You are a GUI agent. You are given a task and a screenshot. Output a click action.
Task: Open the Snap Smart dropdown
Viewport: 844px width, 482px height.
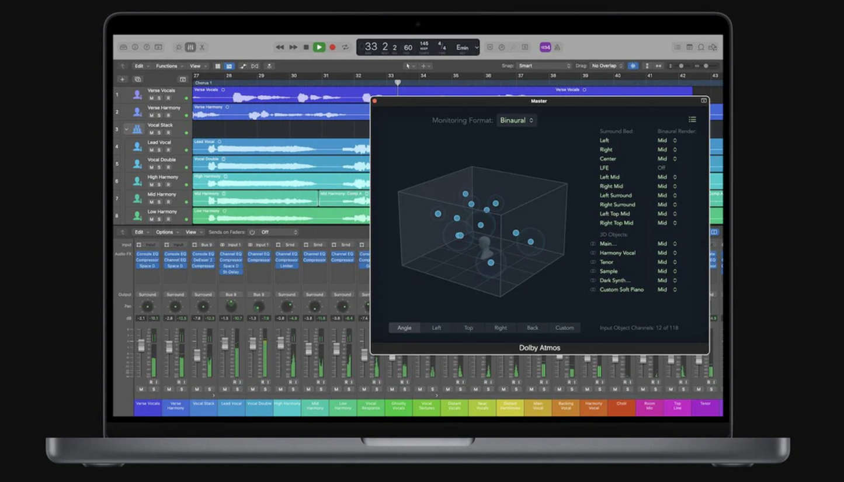pyautogui.click(x=543, y=66)
